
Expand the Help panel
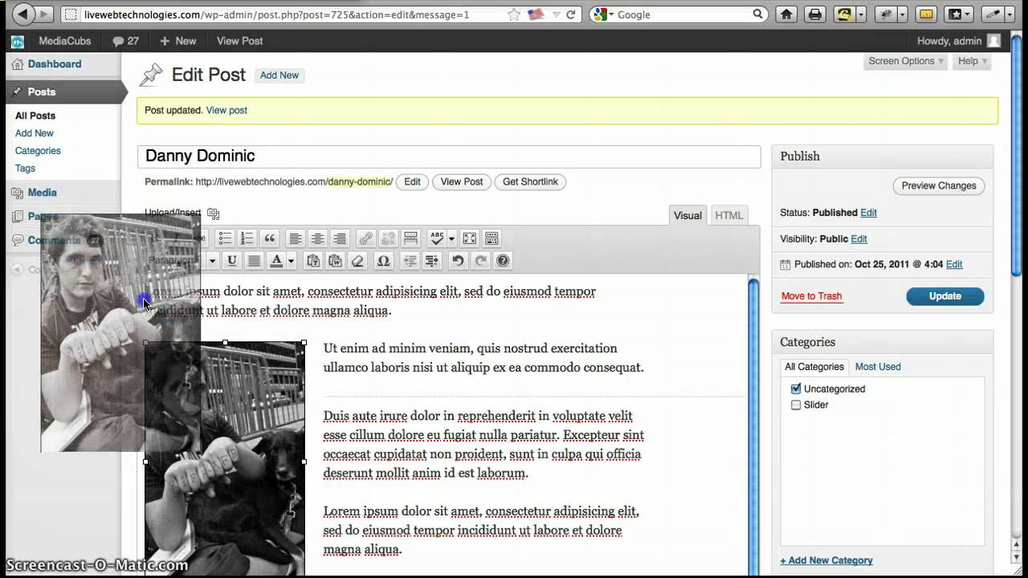click(973, 61)
